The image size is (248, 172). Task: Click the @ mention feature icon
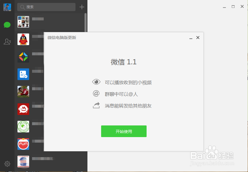coord(96,94)
